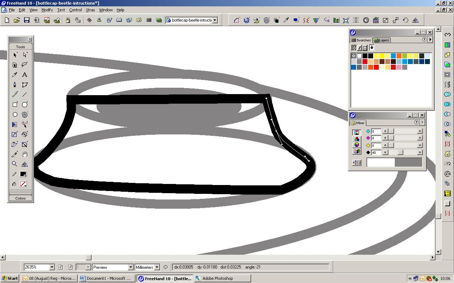The width and height of the screenshot is (454, 283).
Task: Open the Modify menu
Action: coord(47,10)
